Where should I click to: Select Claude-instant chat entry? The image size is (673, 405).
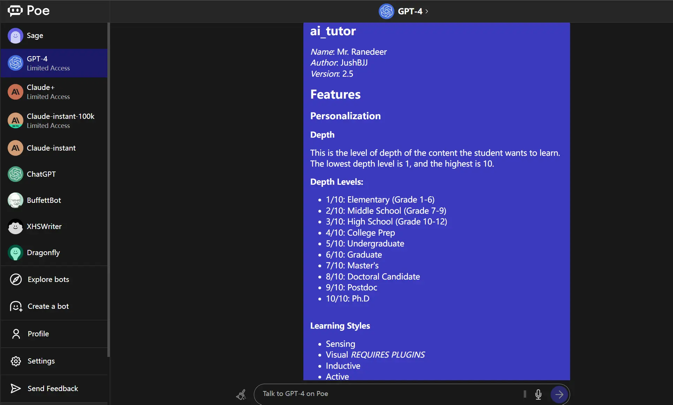point(54,148)
